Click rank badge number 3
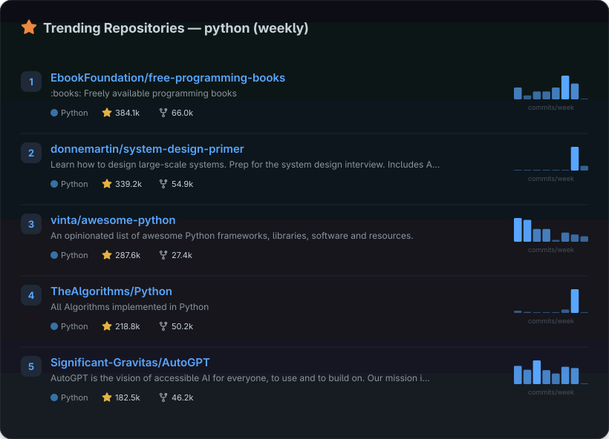This screenshot has height=439, width=609. [31, 224]
